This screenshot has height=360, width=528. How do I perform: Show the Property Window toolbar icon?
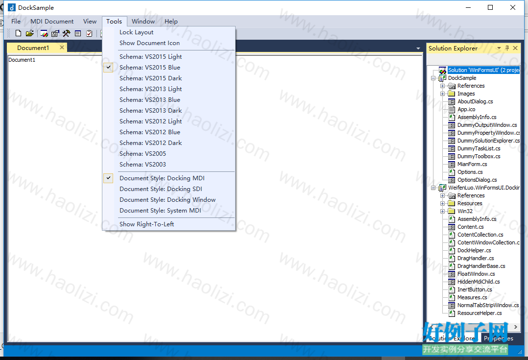pos(55,33)
